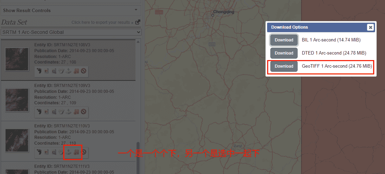
Task: Open the SRTM 1 Arc-Second Global dropdown
Action: coord(71,32)
